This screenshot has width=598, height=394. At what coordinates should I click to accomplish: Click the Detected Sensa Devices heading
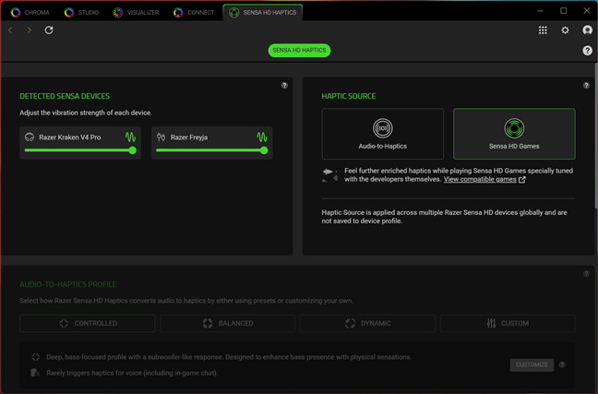(x=65, y=96)
